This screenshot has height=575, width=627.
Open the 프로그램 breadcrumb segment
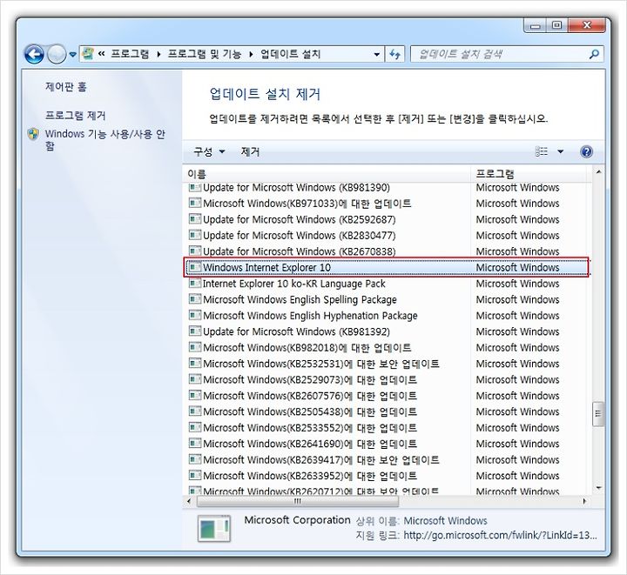[x=130, y=54]
